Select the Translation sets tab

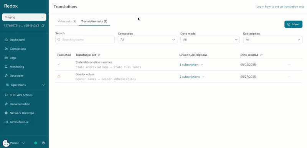coord(94,21)
